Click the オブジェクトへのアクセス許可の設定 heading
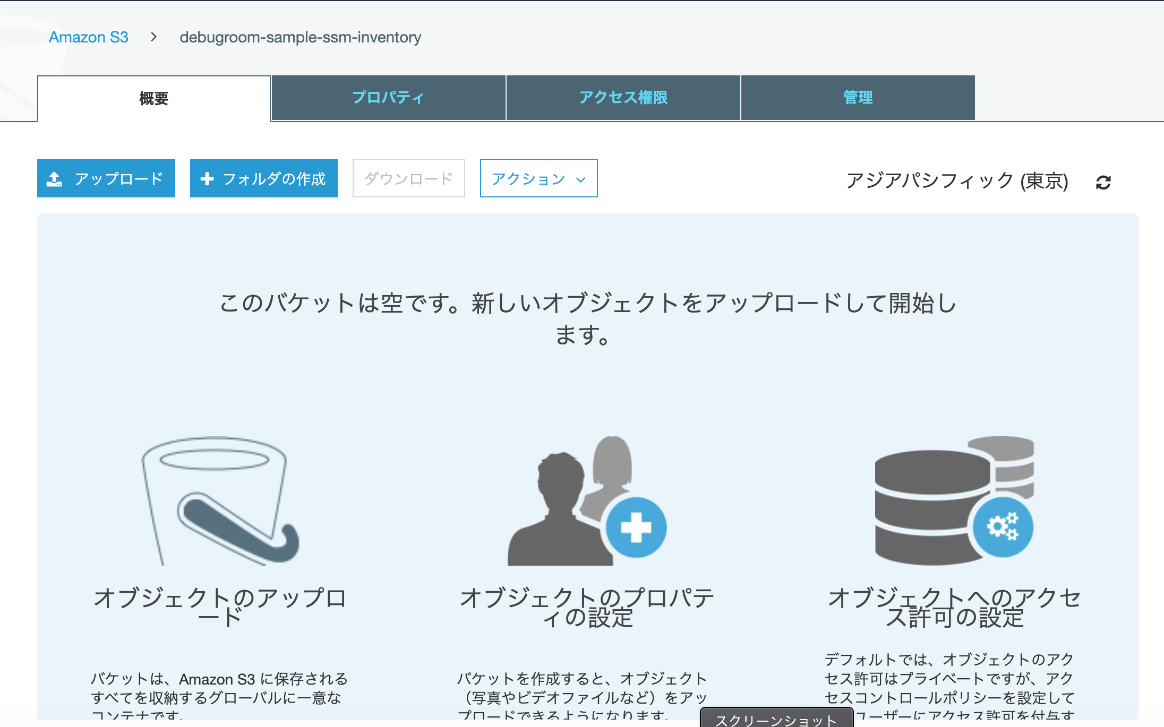 [x=954, y=607]
